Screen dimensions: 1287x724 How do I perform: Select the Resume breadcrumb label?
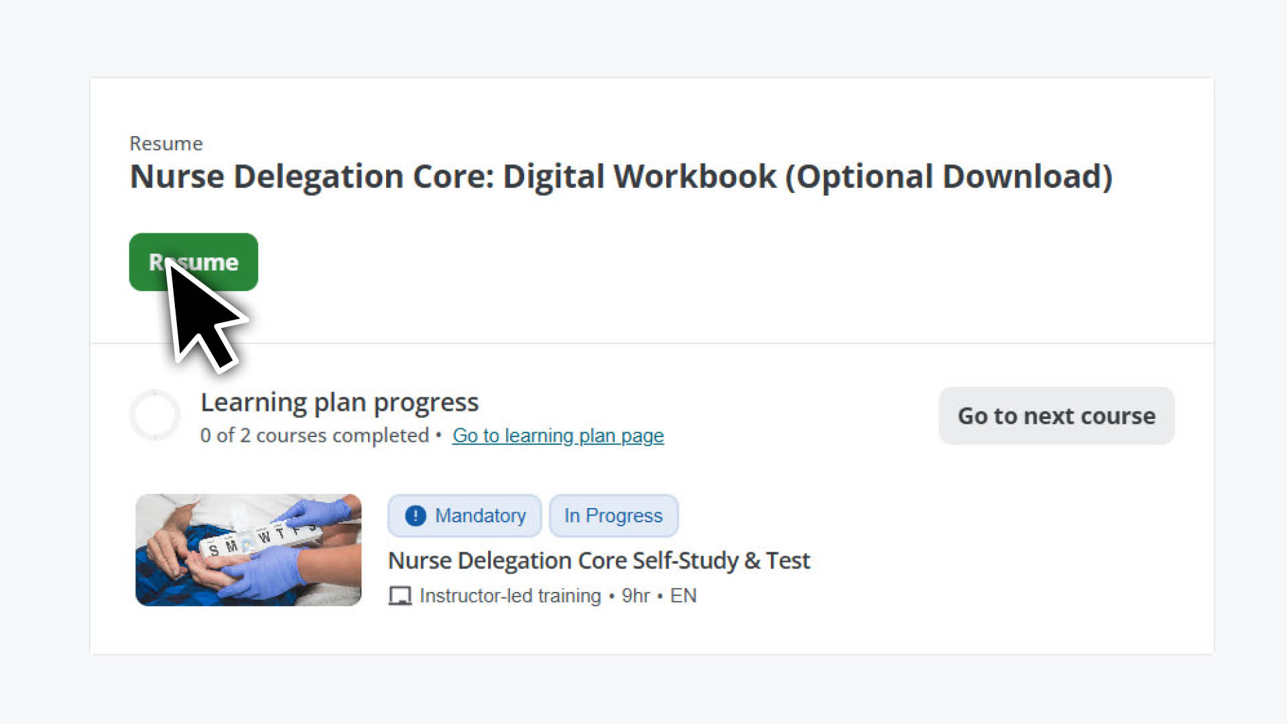(x=166, y=143)
